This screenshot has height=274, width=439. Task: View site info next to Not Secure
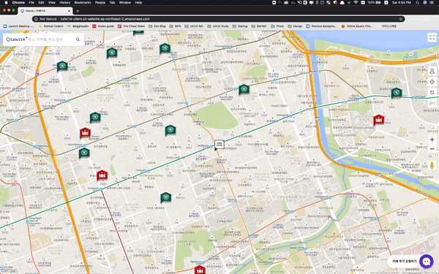[x=36, y=19]
